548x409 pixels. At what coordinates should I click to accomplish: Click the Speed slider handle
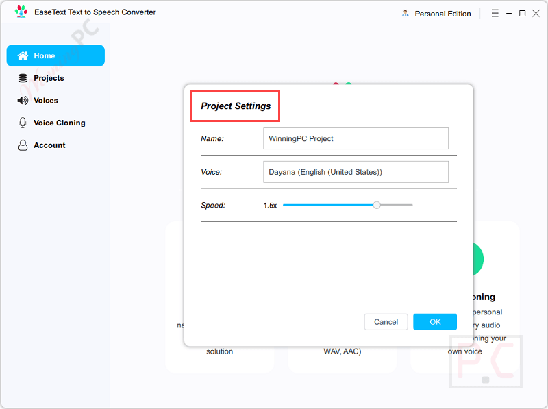coord(376,205)
